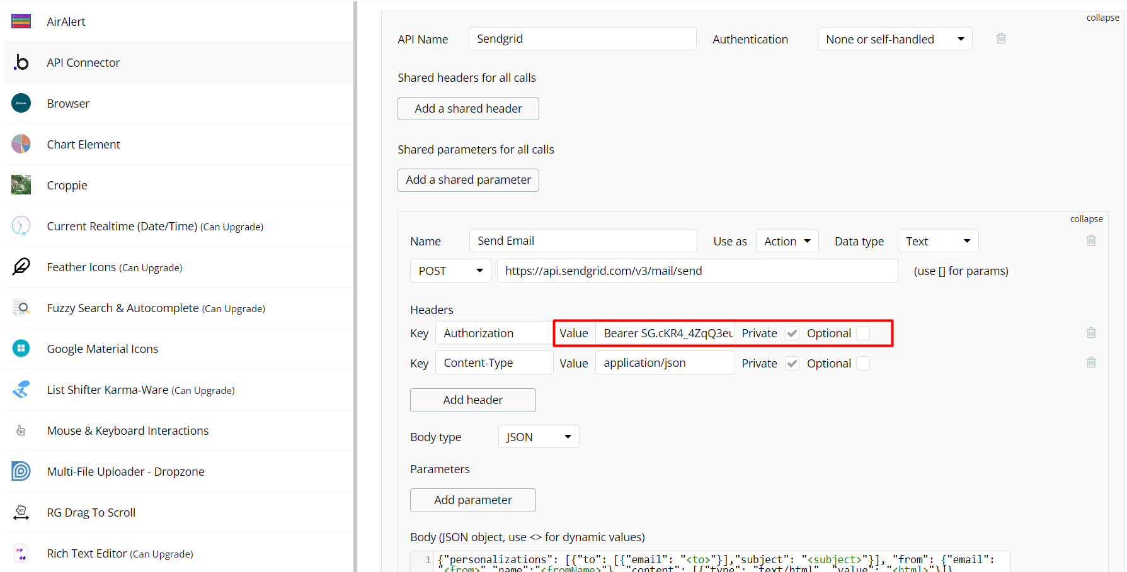Click the Chart Element pie icon

[x=21, y=144]
